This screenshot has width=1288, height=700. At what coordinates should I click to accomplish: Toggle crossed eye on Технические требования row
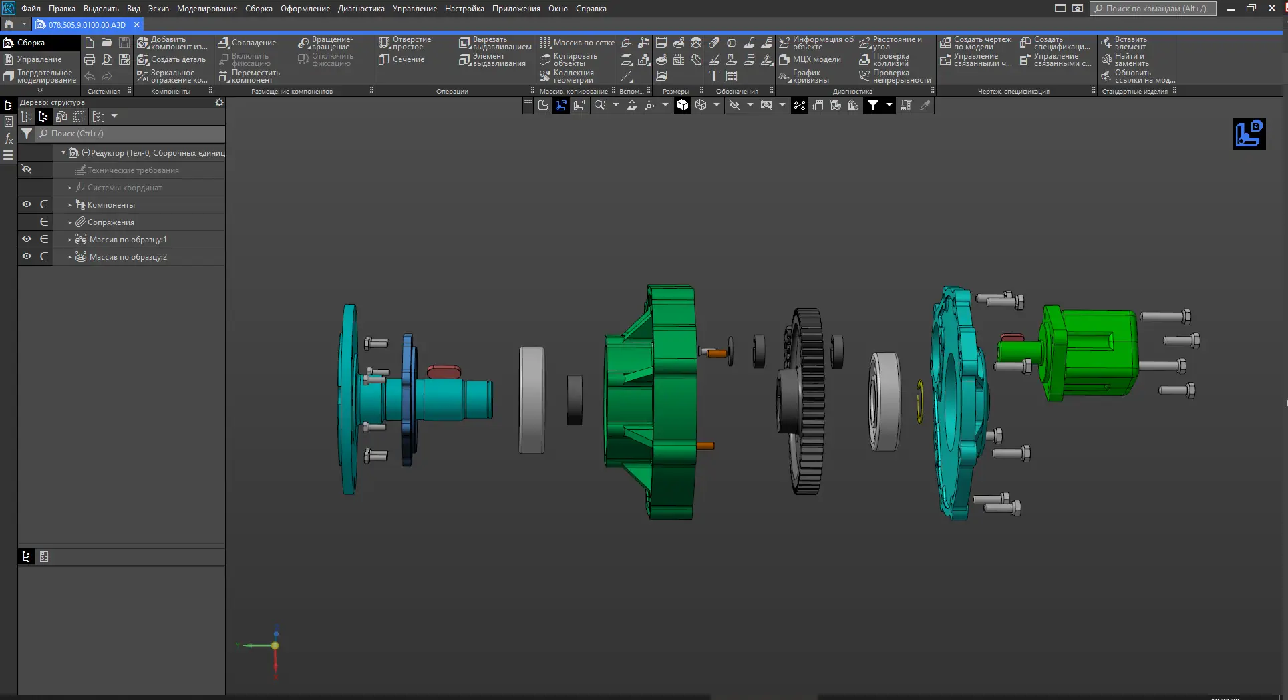coord(27,170)
